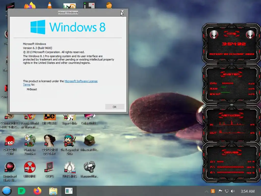Image resolution: width=261 pixels, height=196 pixels.
Task: Close the About Windows dialog
Action: coord(122,11)
